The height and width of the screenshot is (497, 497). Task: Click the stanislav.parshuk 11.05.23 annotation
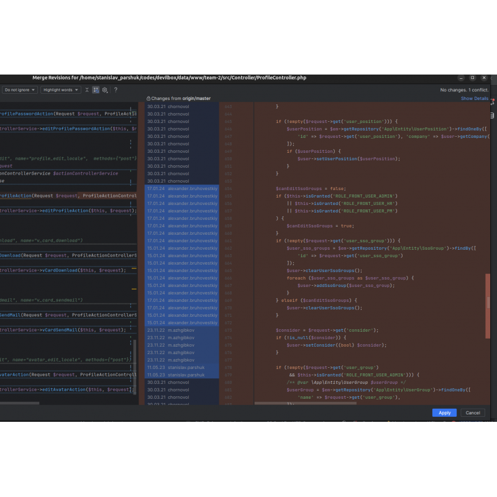(181, 367)
